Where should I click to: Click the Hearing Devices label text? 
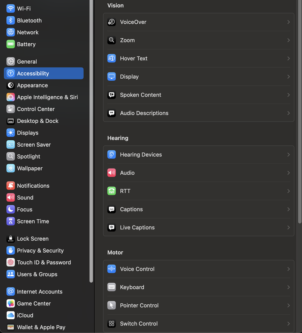click(x=141, y=154)
